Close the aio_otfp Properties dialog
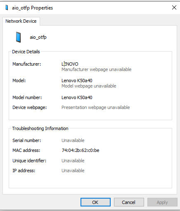This screenshot has width=180, height=211. point(174,7)
